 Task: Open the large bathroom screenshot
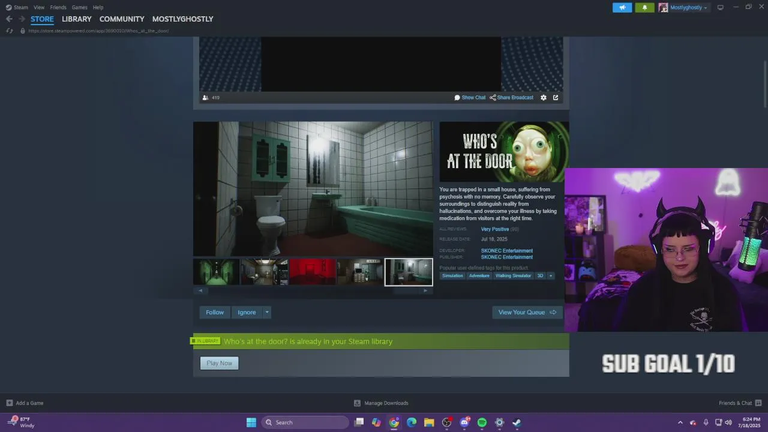coord(313,189)
